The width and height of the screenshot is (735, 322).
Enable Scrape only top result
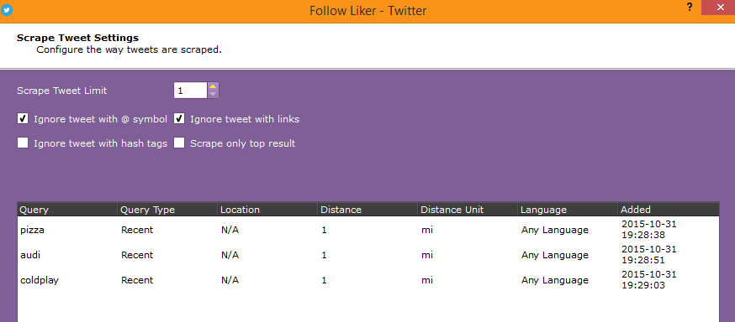tap(179, 143)
